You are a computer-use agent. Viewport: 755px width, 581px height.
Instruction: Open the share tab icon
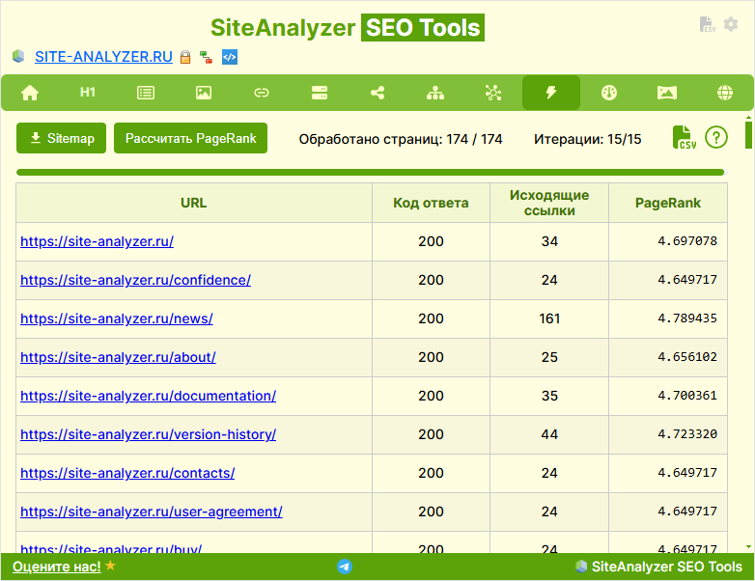coord(377,93)
